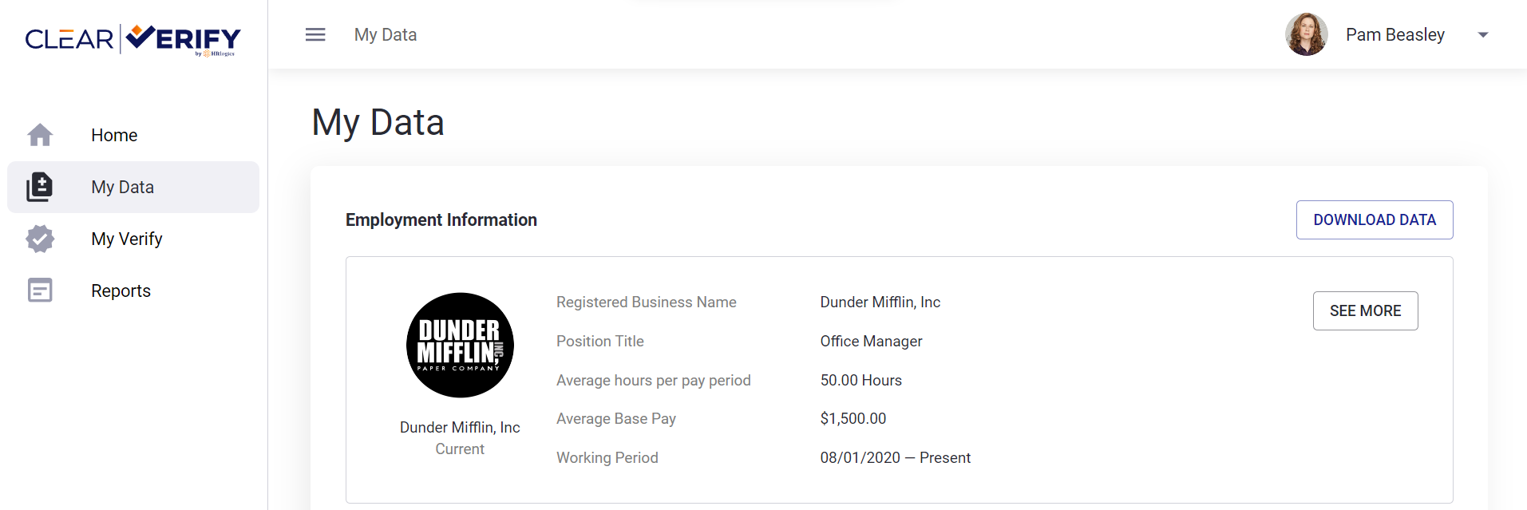Click the Working Period date value

click(896, 457)
